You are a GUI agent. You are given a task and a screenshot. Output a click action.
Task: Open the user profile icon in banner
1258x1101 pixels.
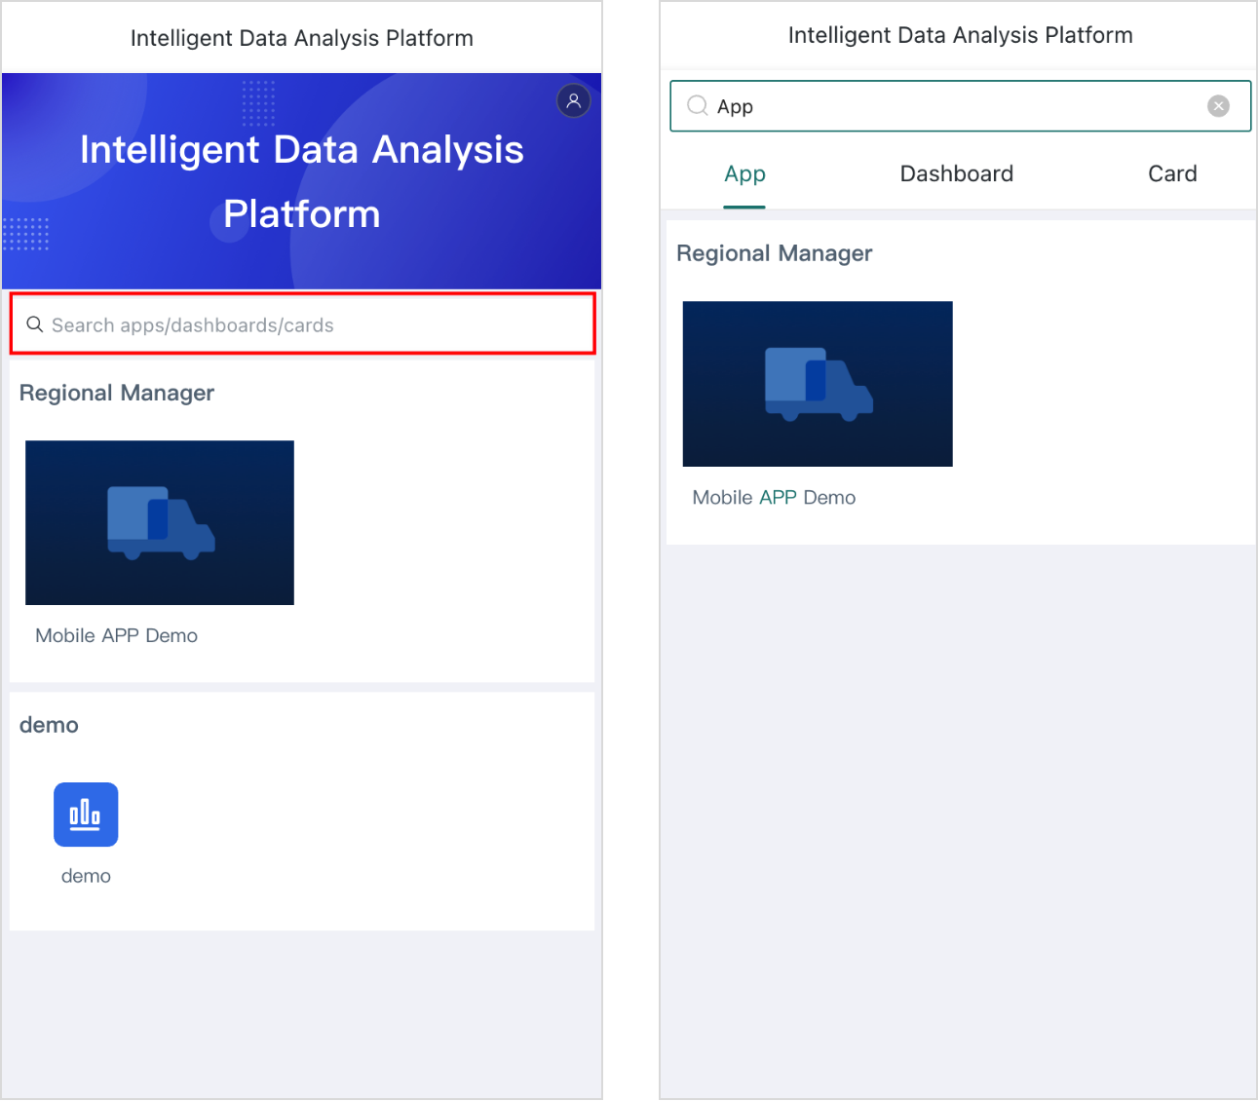tap(574, 100)
